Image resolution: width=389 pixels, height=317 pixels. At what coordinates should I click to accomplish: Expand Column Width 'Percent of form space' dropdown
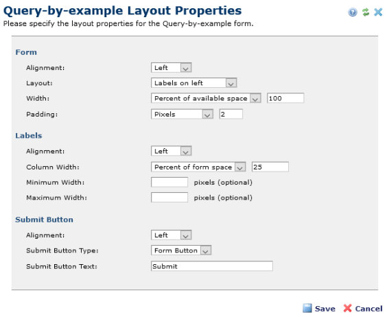point(198,167)
